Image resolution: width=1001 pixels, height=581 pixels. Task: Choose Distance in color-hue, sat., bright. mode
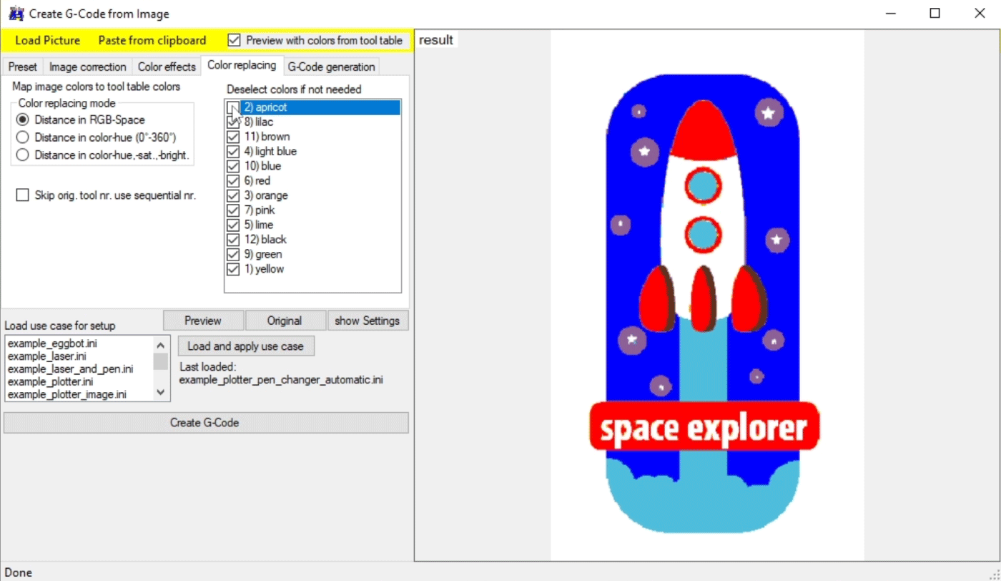point(23,155)
